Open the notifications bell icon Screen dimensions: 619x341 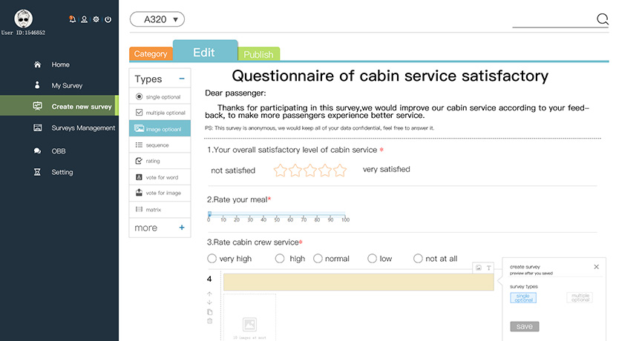[x=72, y=19]
